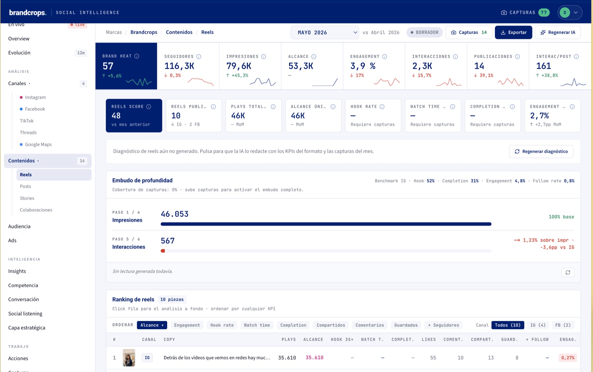593x372 pixels.
Task: Open the Mayo 2026 period dropdown
Action: (325, 32)
